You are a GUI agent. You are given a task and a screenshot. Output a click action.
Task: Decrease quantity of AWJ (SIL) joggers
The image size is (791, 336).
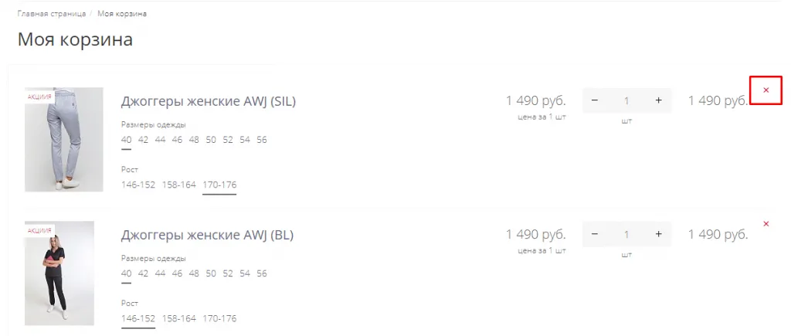(x=595, y=100)
